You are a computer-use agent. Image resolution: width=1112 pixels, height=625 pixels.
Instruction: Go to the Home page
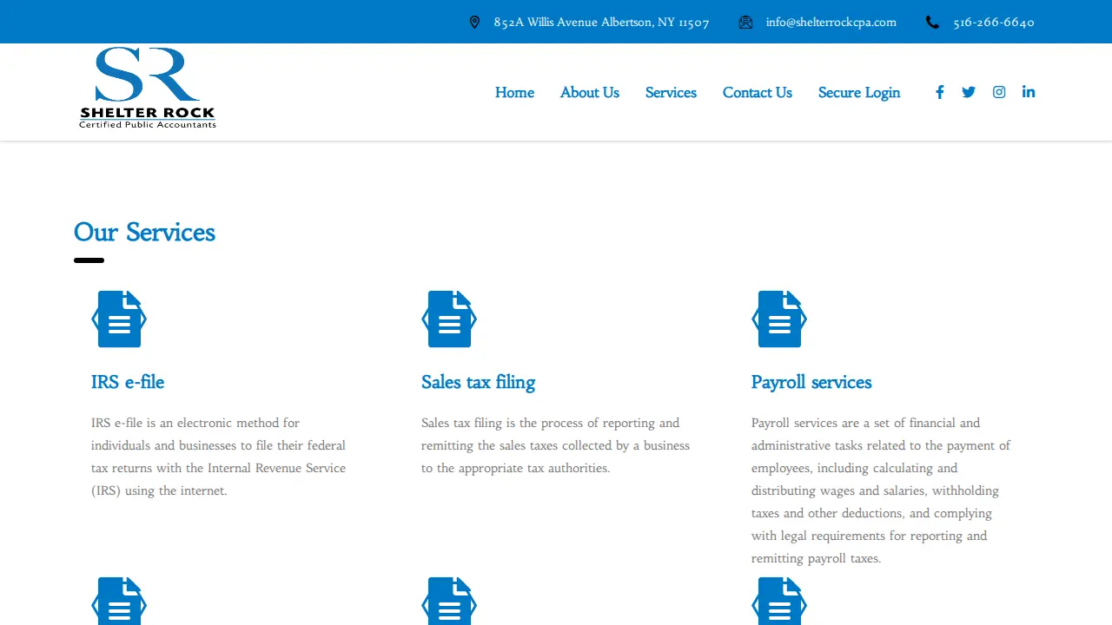(514, 92)
